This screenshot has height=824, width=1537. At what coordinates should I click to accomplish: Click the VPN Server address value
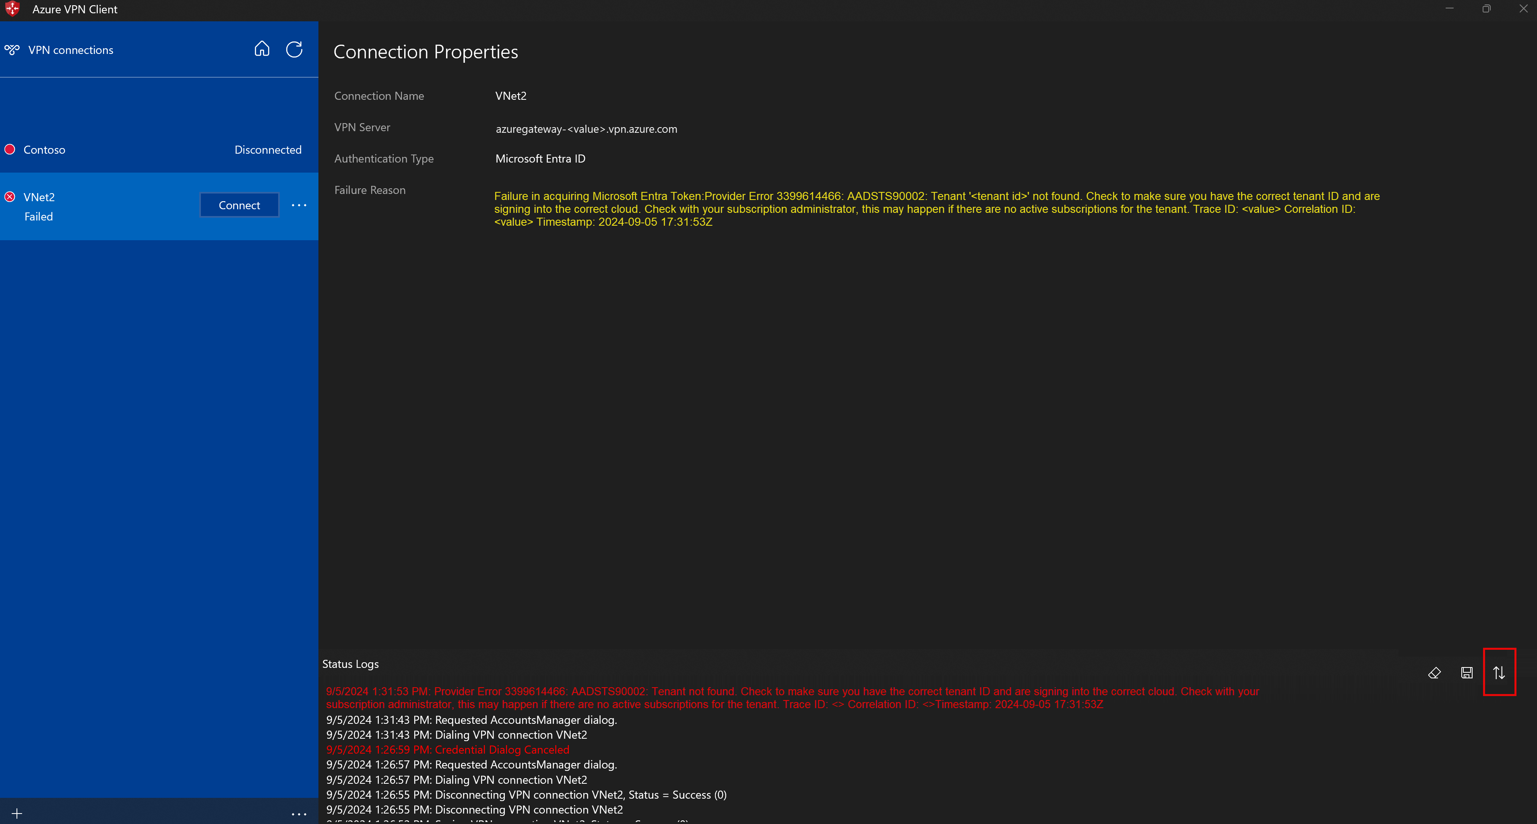586,129
